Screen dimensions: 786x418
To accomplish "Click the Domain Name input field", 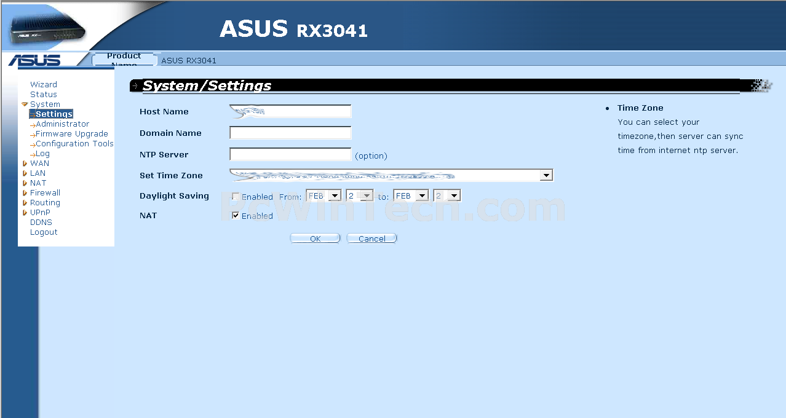I will [x=290, y=133].
